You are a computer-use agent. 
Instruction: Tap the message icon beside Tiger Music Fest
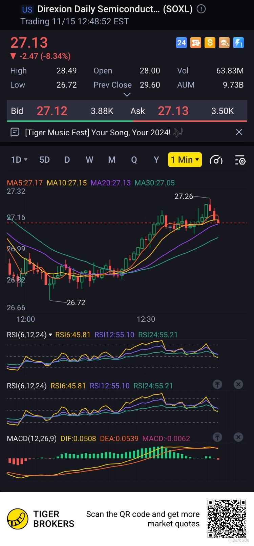click(x=15, y=132)
